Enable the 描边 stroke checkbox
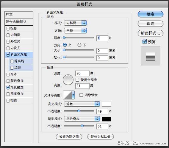The height and width of the screenshot is (148, 169). (x=8, y=101)
